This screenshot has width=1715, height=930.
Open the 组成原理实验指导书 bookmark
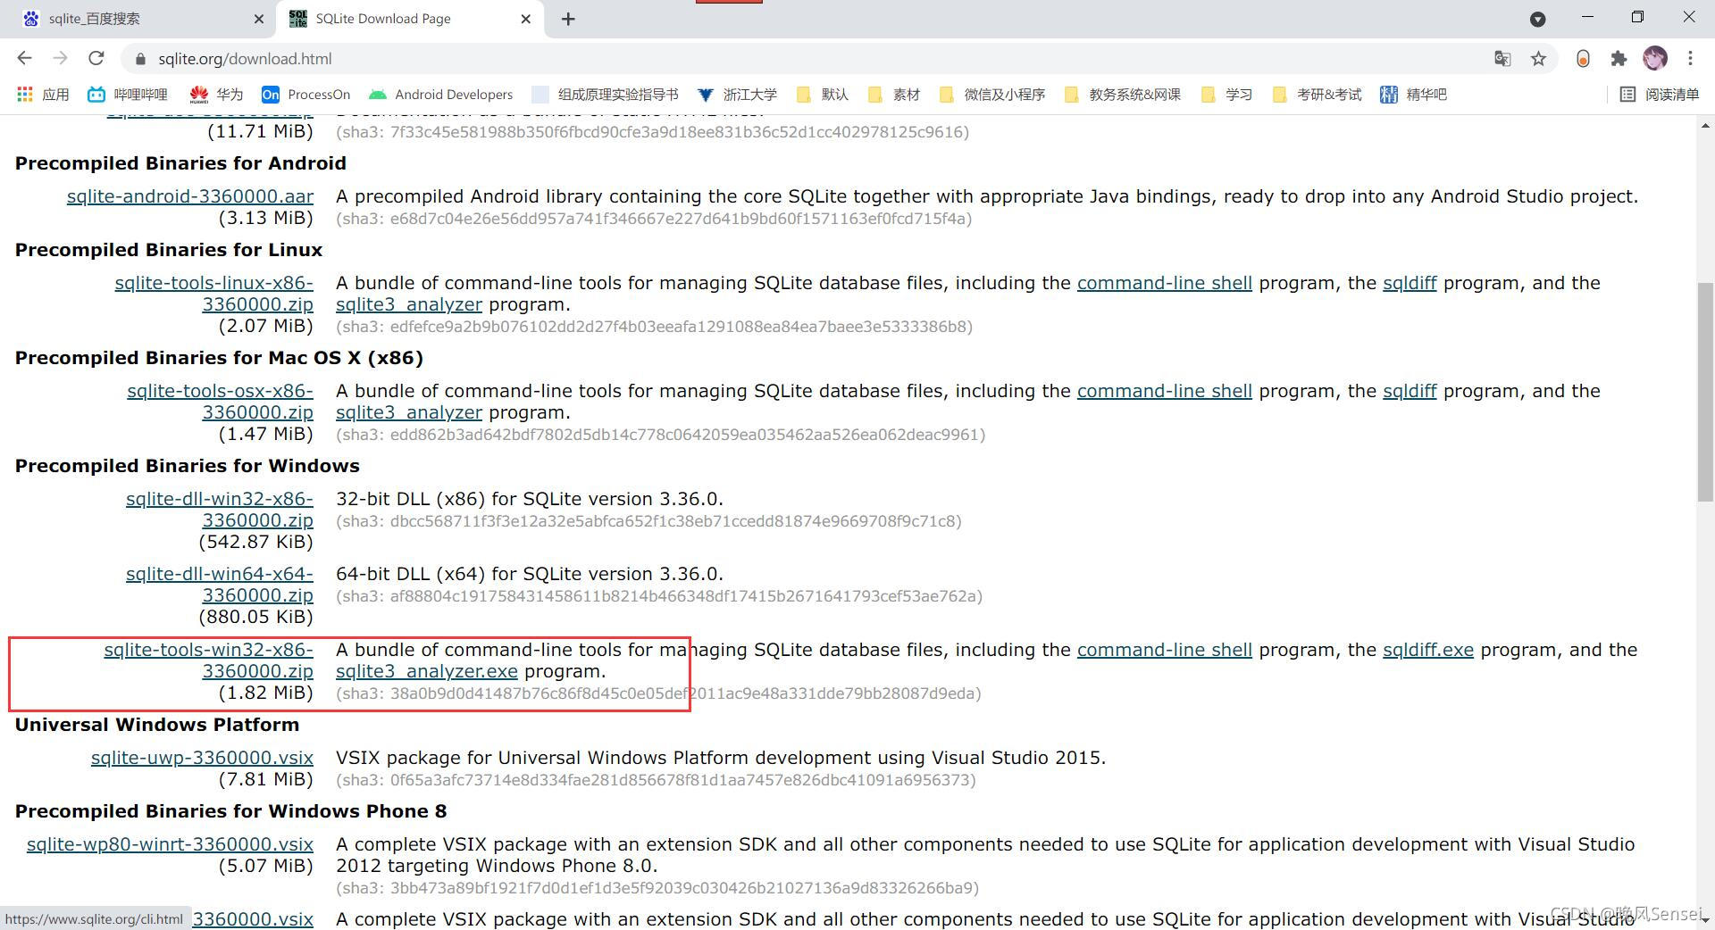(x=605, y=95)
